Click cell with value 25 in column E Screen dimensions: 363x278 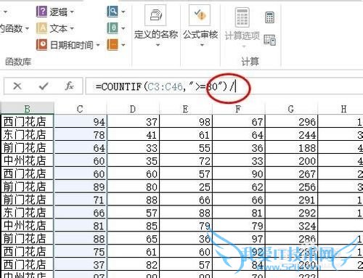click(186, 187)
